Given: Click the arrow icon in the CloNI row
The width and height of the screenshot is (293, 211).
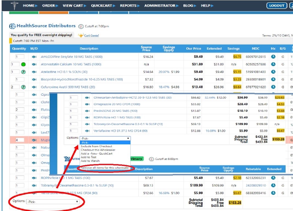Looking at the screenshot, I should [34, 102].
